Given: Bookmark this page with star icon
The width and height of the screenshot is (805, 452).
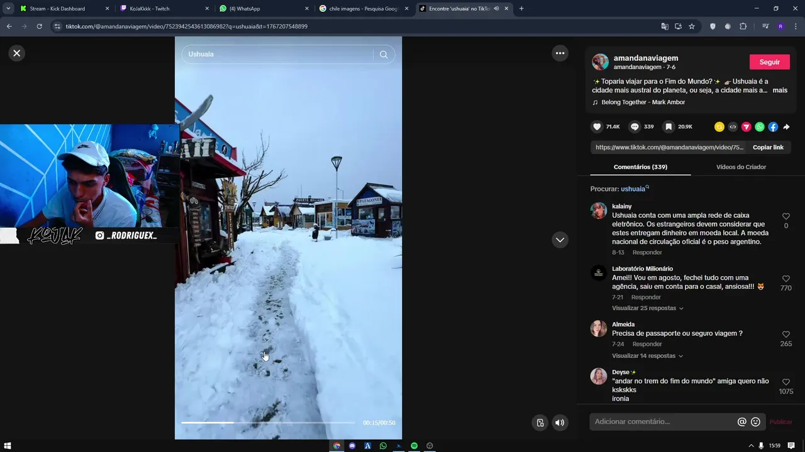Looking at the screenshot, I should 692,26.
